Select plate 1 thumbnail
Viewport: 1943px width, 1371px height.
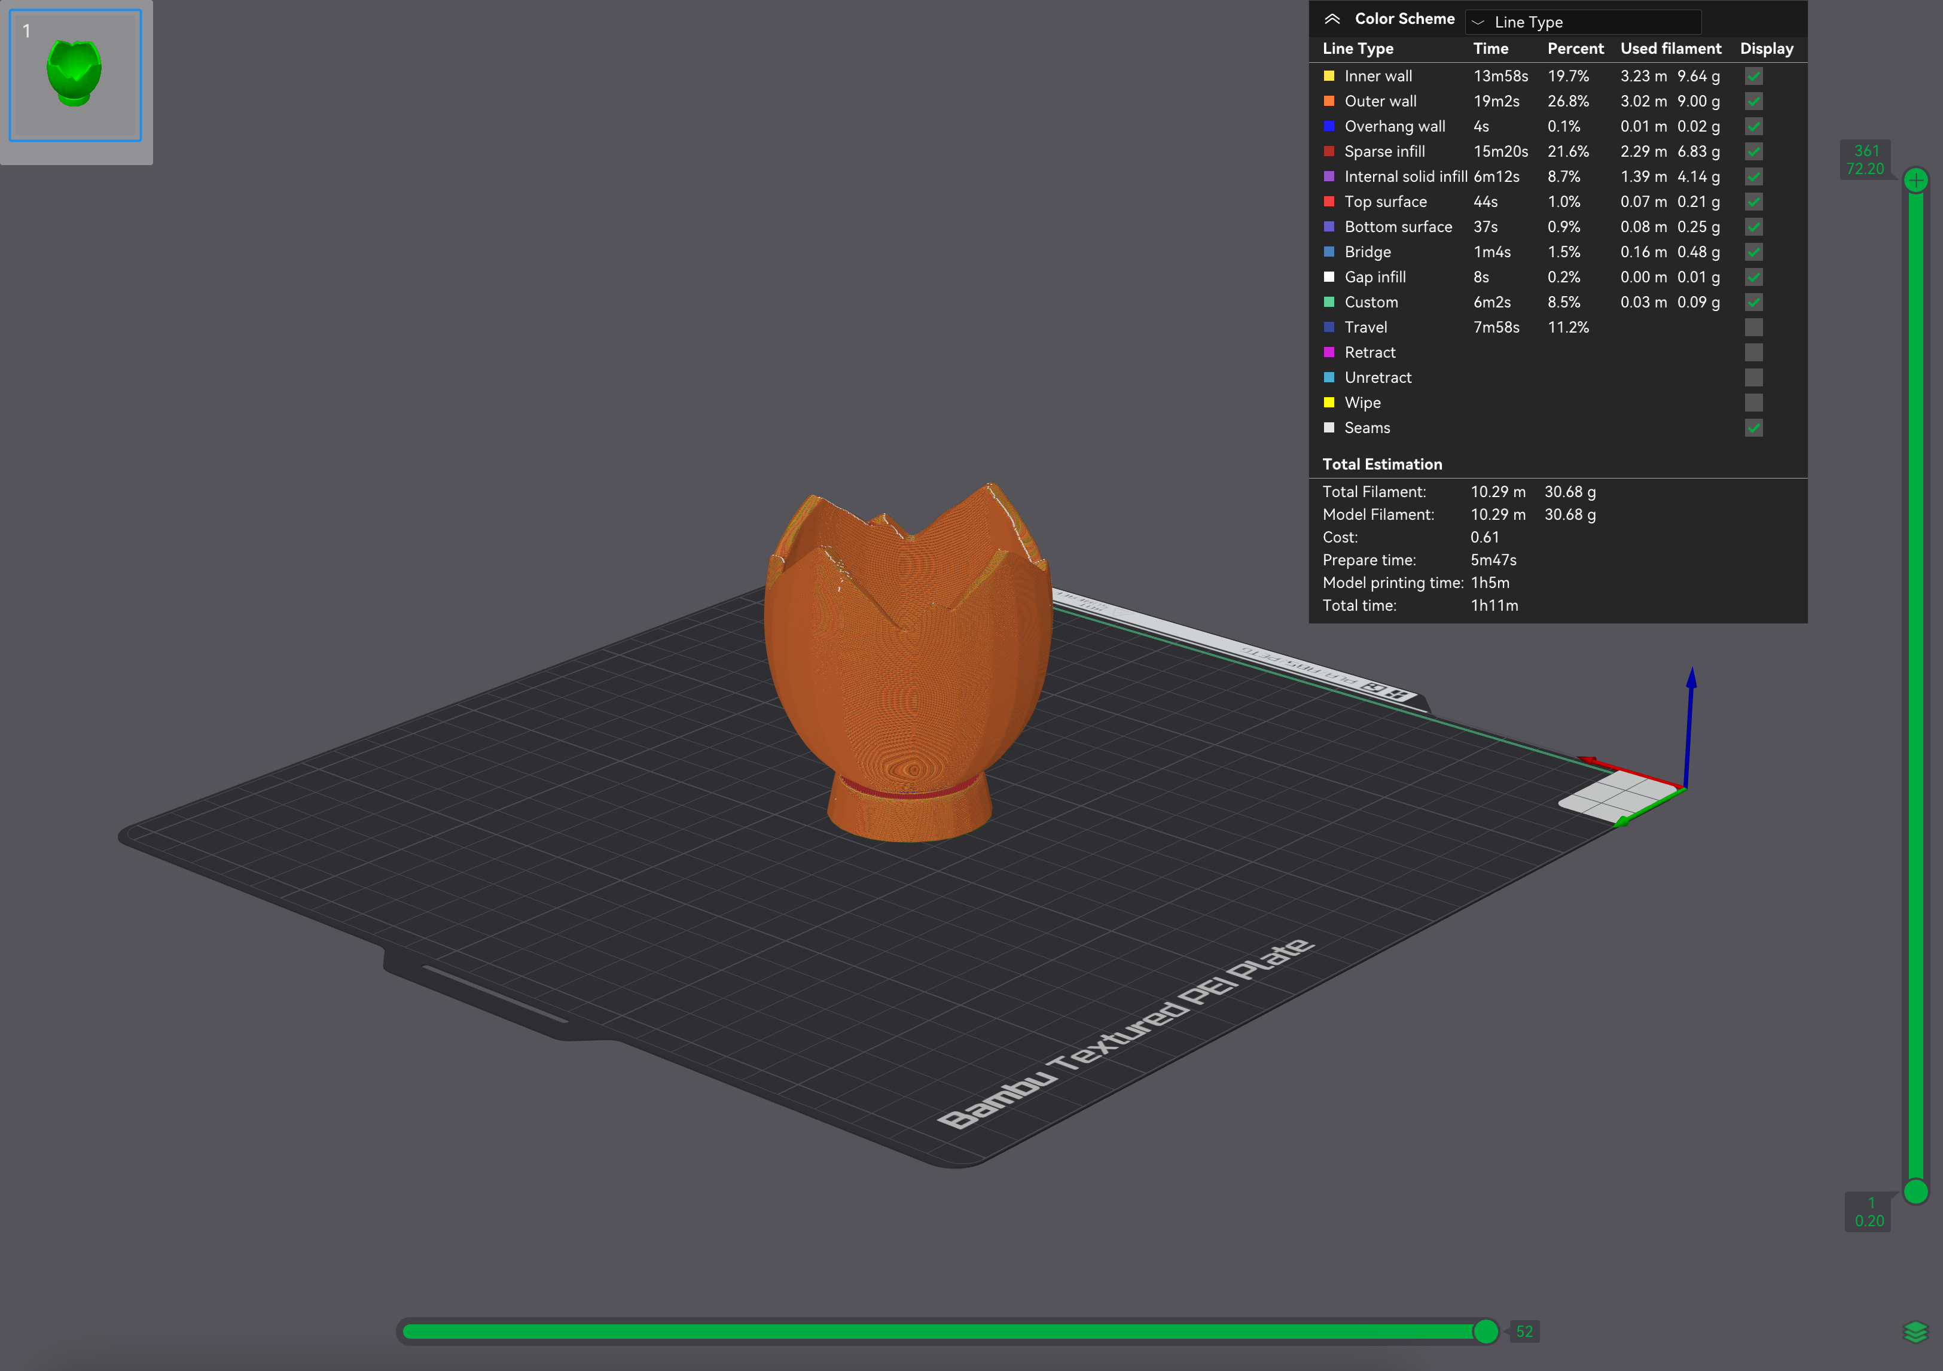point(75,76)
